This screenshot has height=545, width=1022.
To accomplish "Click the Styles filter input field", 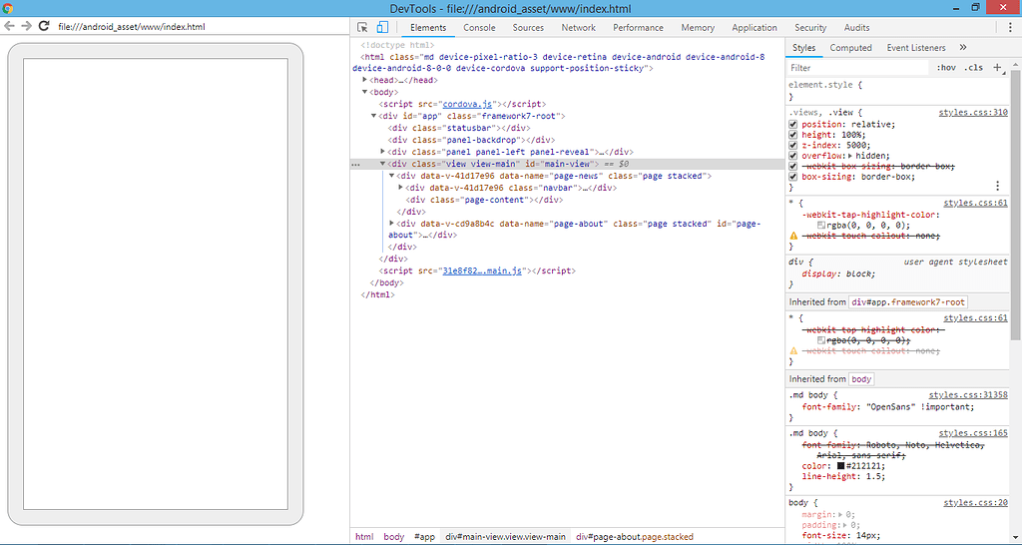I will click(857, 68).
